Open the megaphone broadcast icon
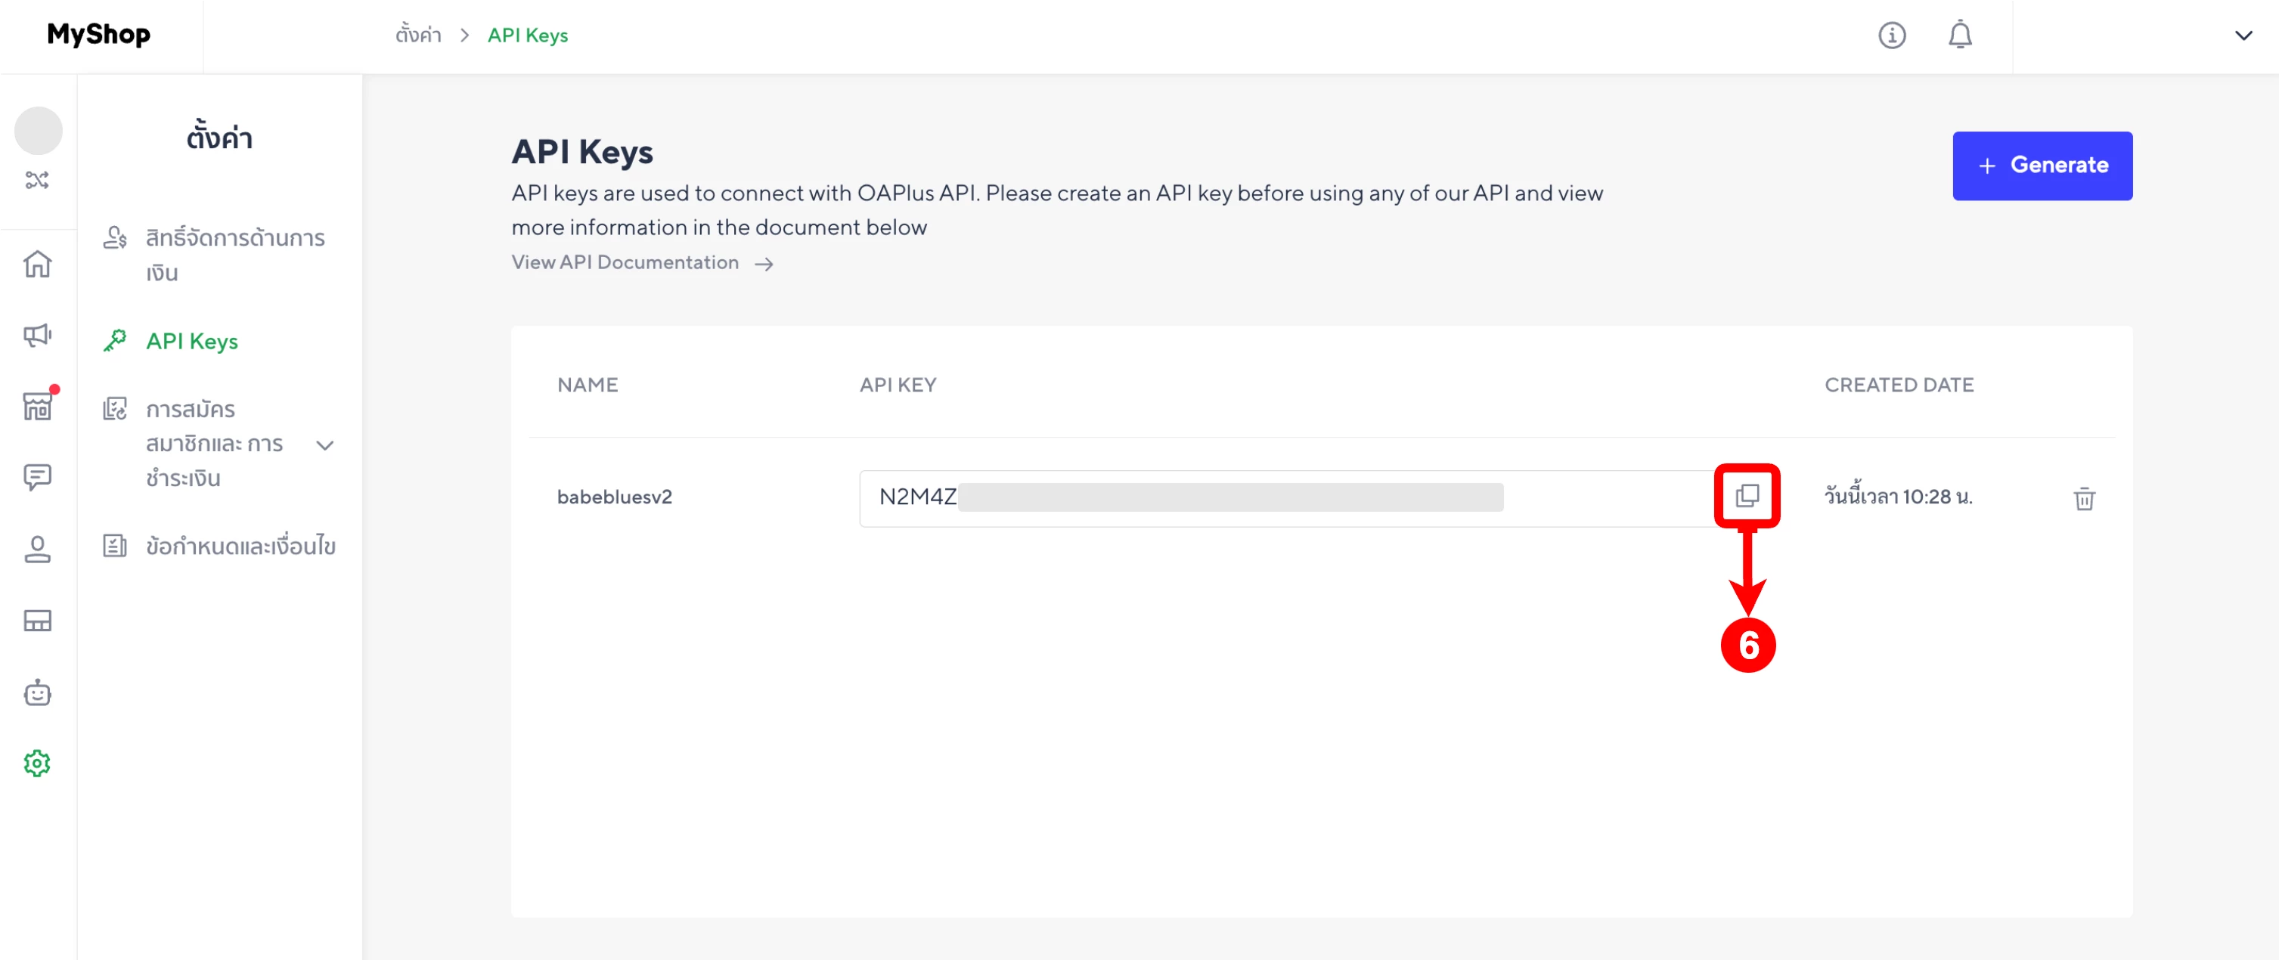The image size is (2279, 960). (x=37, y=334)
